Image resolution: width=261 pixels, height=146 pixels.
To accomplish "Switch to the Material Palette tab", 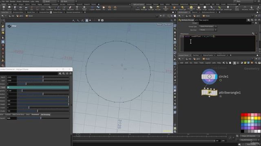I will pyautogui.click(x=208, y=55).
